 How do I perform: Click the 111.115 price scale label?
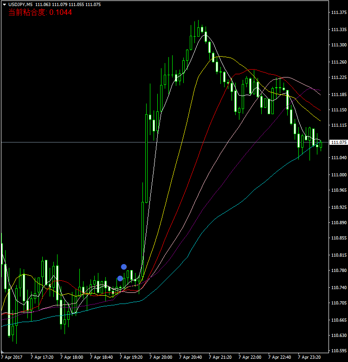[x=339, y=125]
